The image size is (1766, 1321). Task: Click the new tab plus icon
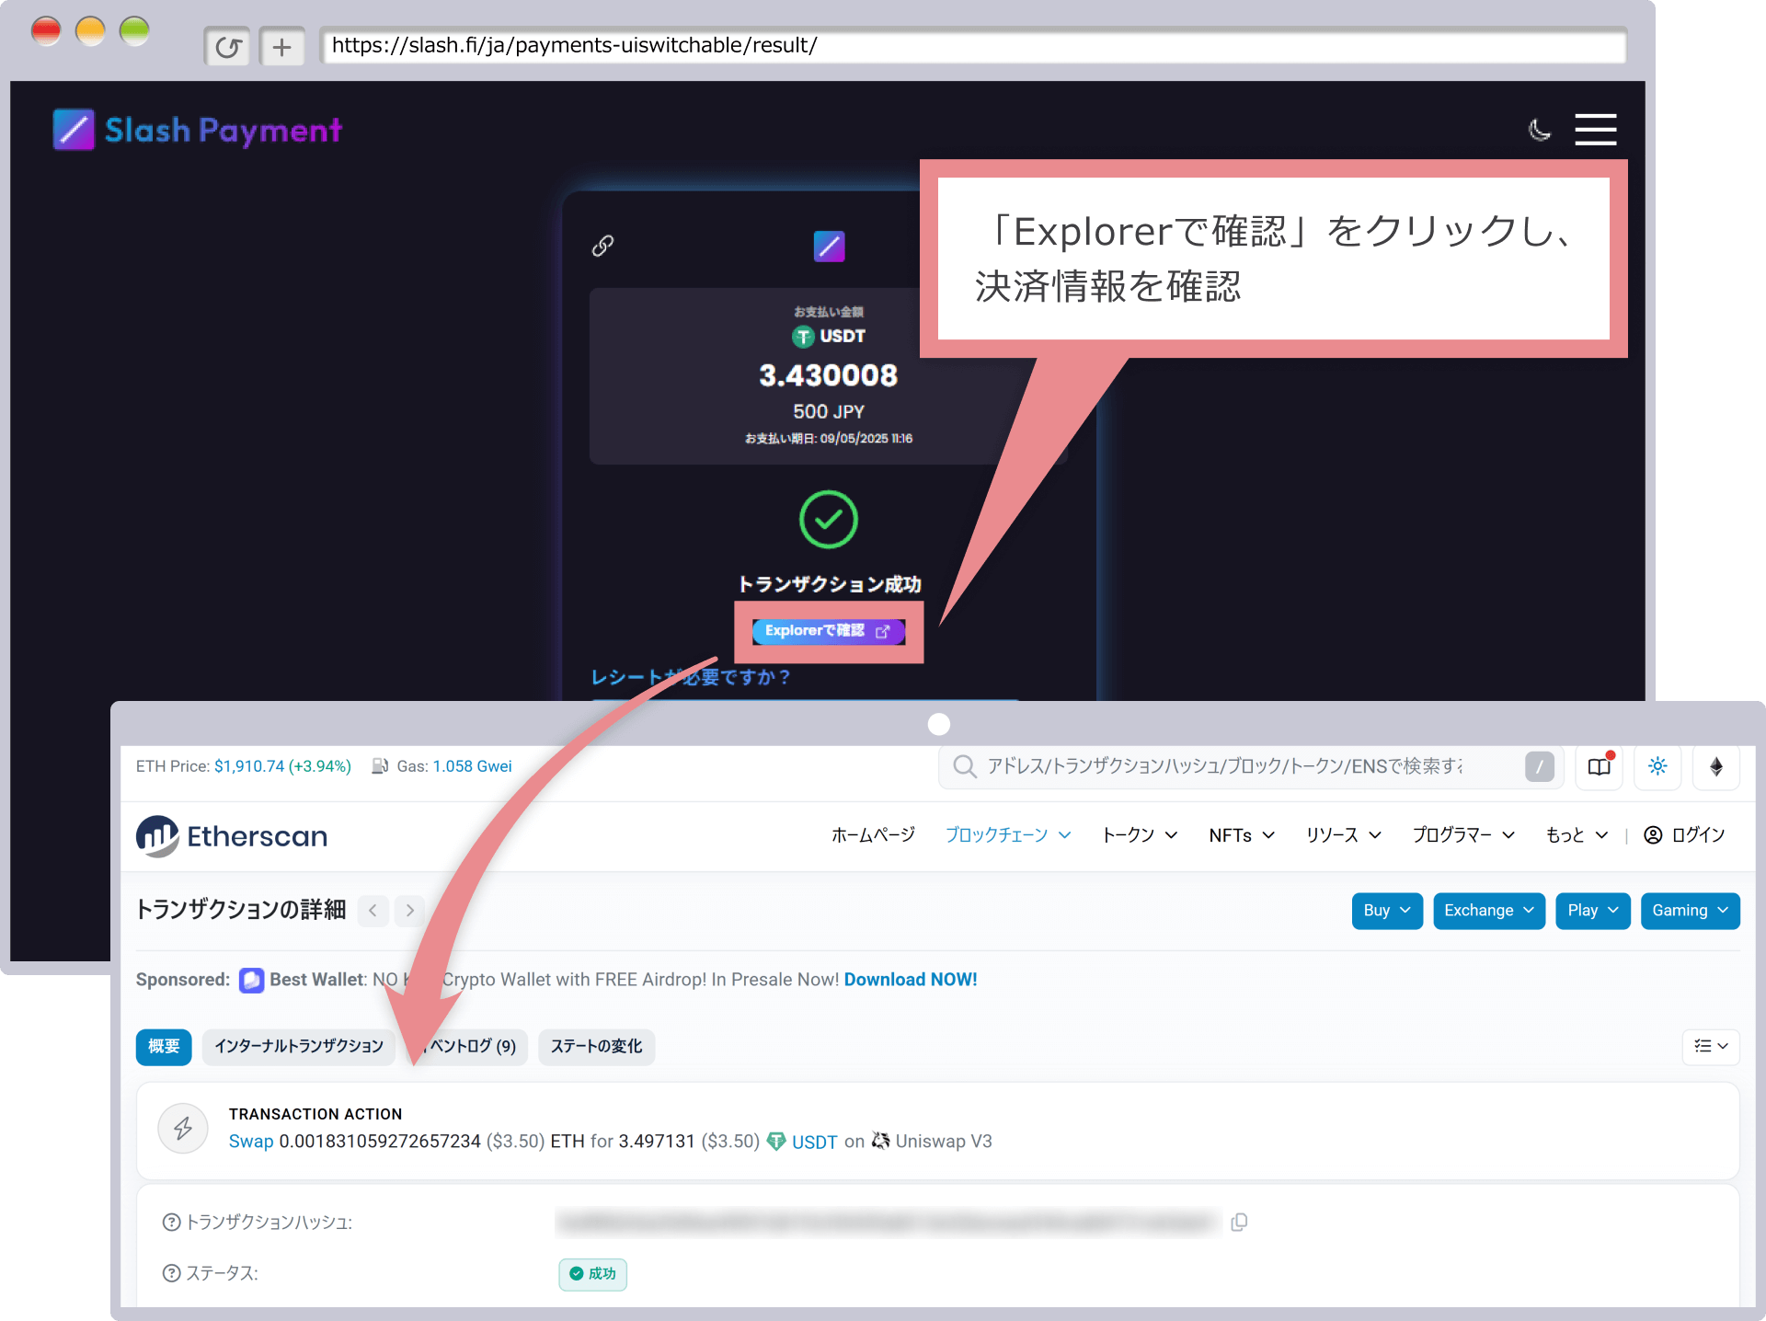point(281,46)
